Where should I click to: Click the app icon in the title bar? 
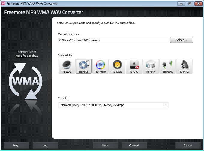coord(3,3)
